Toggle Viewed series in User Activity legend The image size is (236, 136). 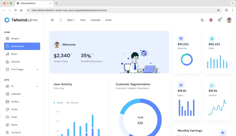[59, 103]
